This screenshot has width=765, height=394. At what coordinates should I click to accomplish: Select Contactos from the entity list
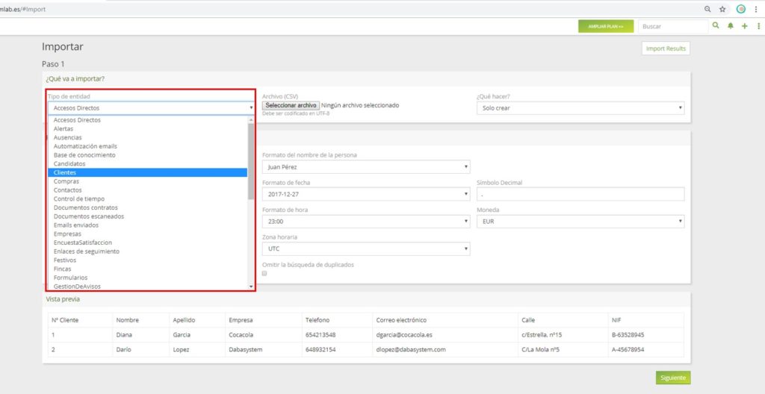click(x=148, y=190)
